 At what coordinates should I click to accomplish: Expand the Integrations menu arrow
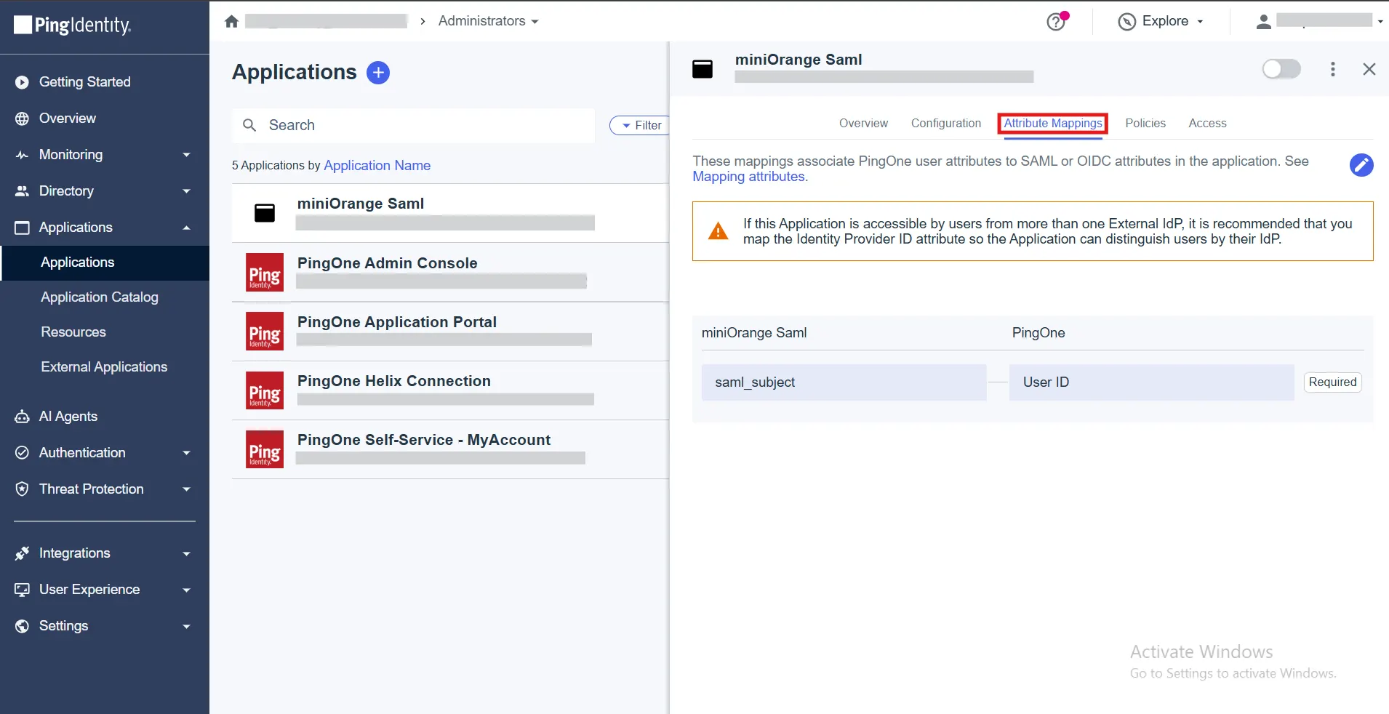click(186, 553)
